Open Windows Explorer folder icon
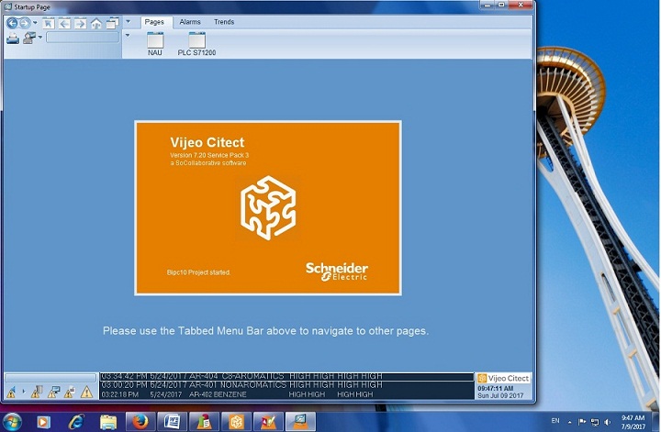 108,422
